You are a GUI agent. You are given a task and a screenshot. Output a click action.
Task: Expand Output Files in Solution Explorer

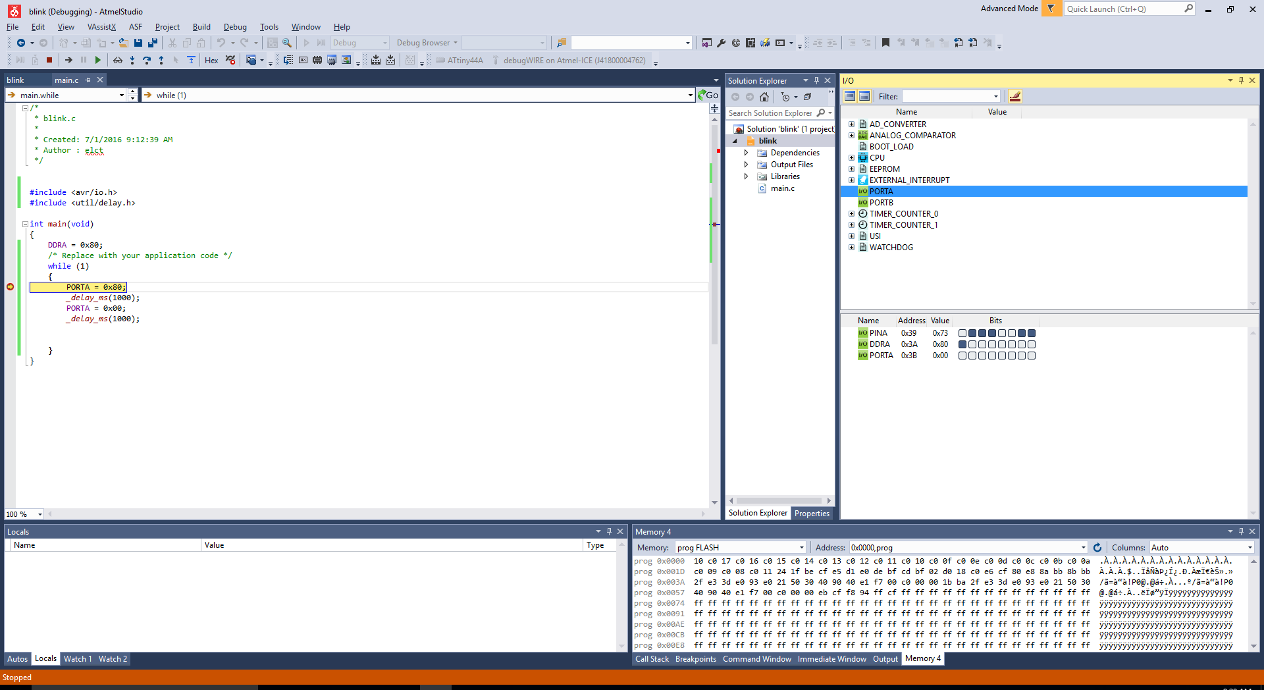coord(746,164)
